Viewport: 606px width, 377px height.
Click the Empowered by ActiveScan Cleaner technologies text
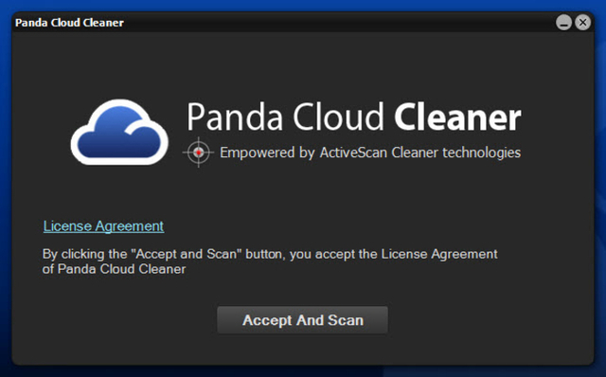tap(370, 153)
